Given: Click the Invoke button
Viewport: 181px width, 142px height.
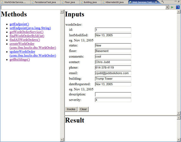Looking at the screenshot, I should (x=71, y=109).
